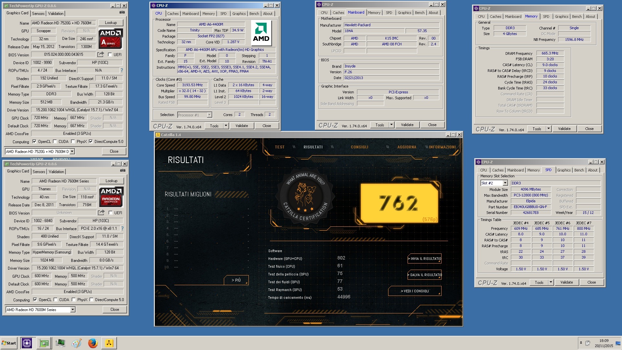622x350 pixels.
Task: Uncheck DirectCompute 5.0 in the HD 7520G GPU-Z window
Action: tap(91, 141)
